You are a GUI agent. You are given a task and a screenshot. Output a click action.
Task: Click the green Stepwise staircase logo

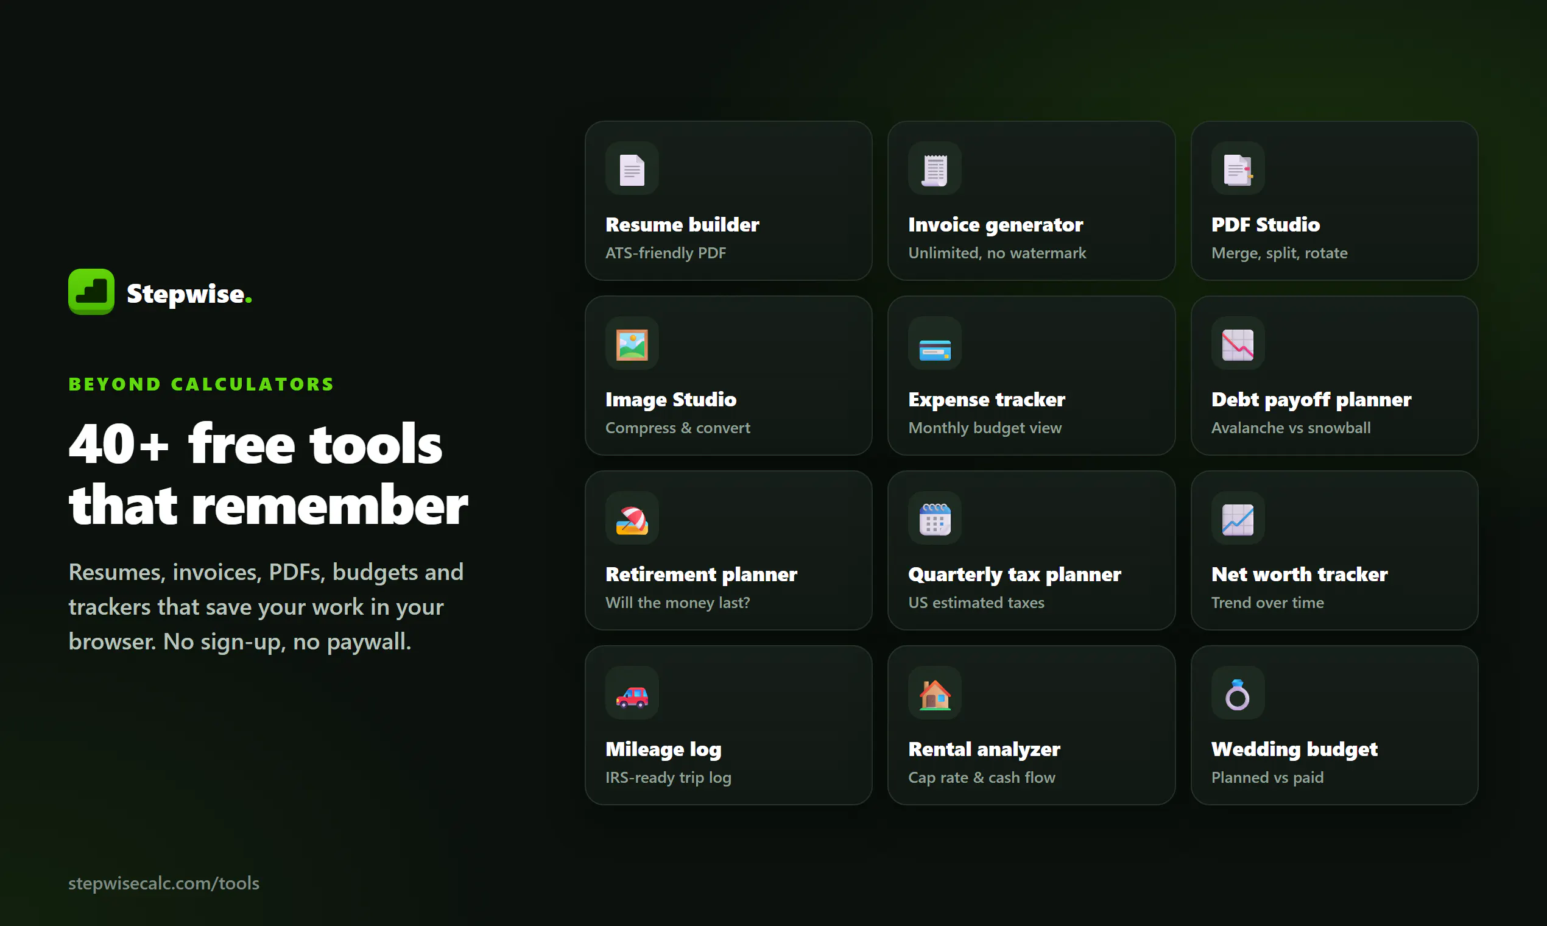tap(91, 292)
